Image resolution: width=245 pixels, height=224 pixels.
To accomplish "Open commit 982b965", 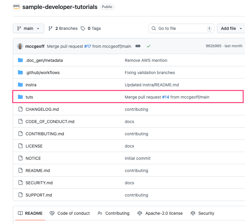I will [213, 46].
